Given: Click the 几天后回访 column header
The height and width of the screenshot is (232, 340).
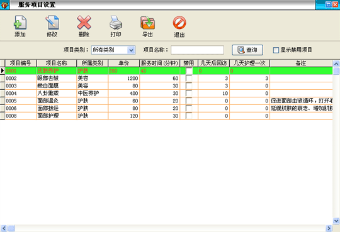Looking at the screenshot, I should [x=213, y=63].
